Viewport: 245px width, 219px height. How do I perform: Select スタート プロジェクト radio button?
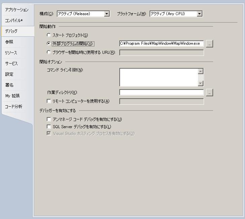49,35
